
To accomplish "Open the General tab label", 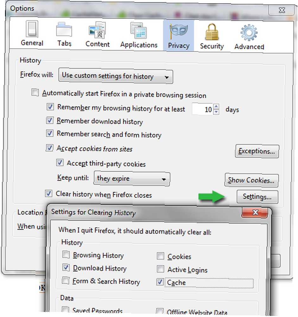I will pos(32,43).
